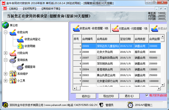
Task: Click the red application icon in title bar
Action: pos(3,3)
